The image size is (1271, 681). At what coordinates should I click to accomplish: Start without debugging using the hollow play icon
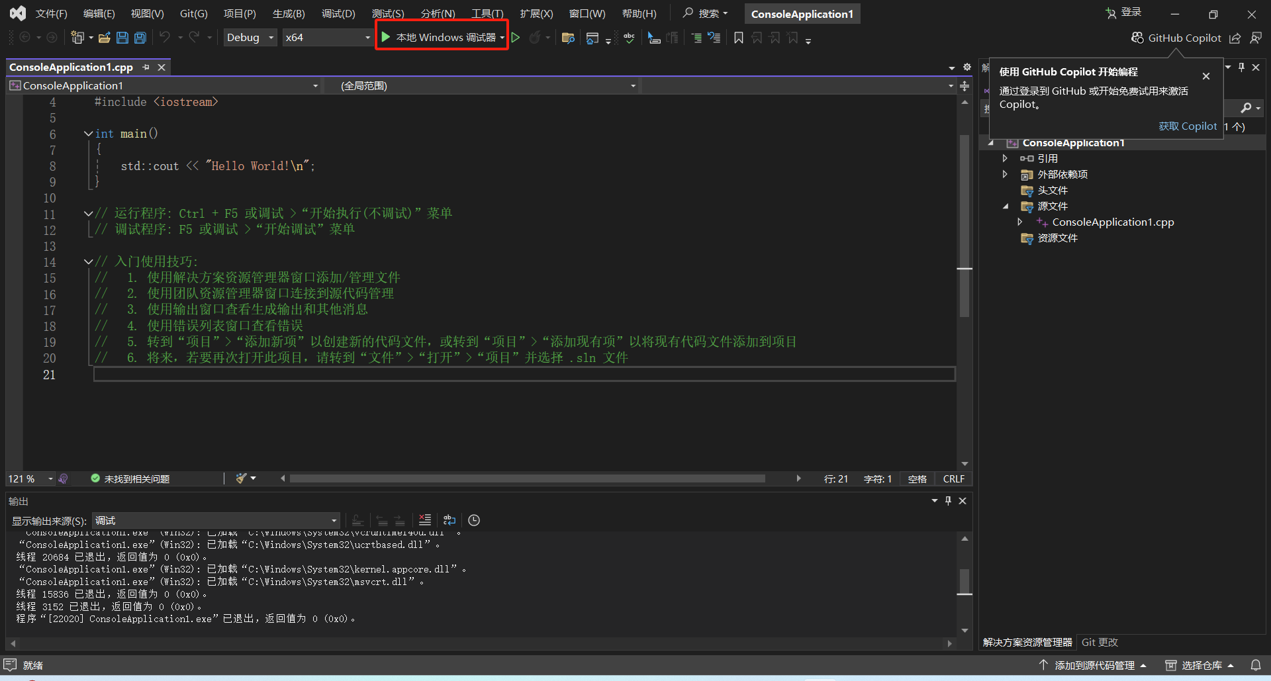516,38
